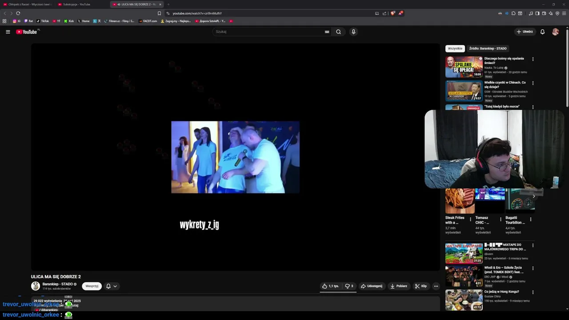Open the browser main hamburger menu
The height and width of the screenshot is (320, 569).
pyautogui.click(x=564, y=13)
